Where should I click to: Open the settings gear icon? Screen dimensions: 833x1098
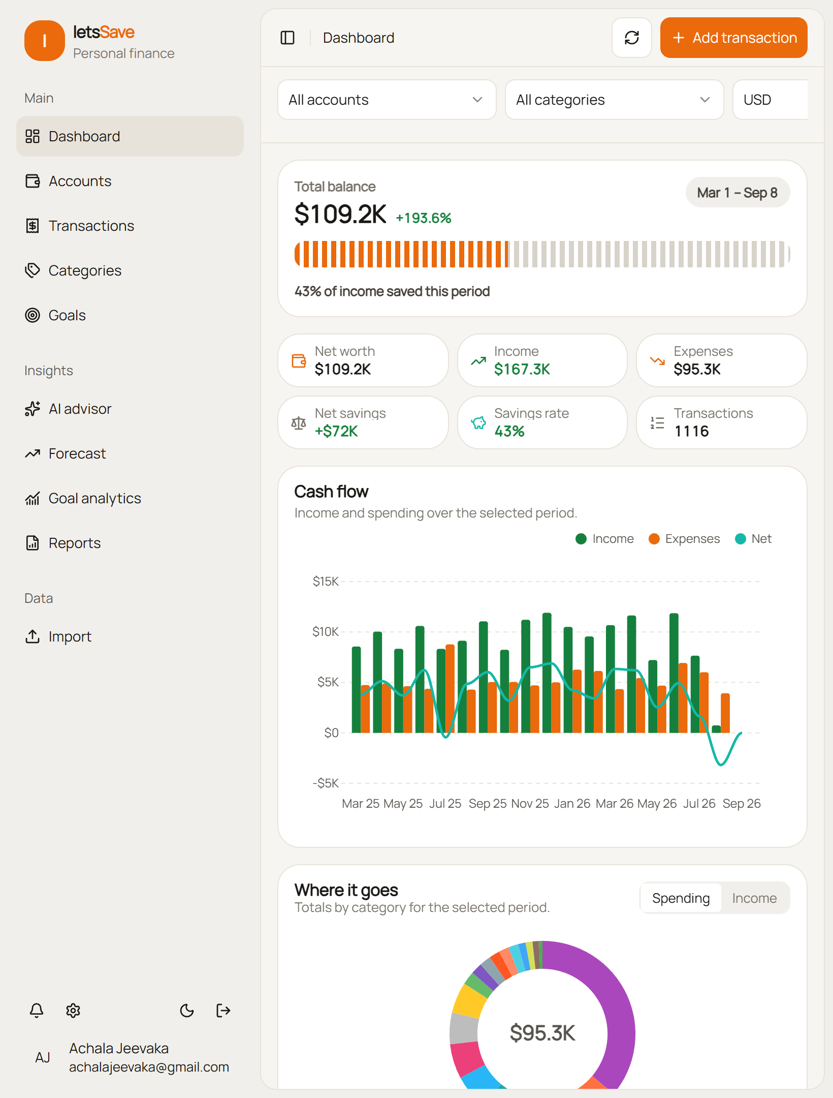[x=73, y=1011]
